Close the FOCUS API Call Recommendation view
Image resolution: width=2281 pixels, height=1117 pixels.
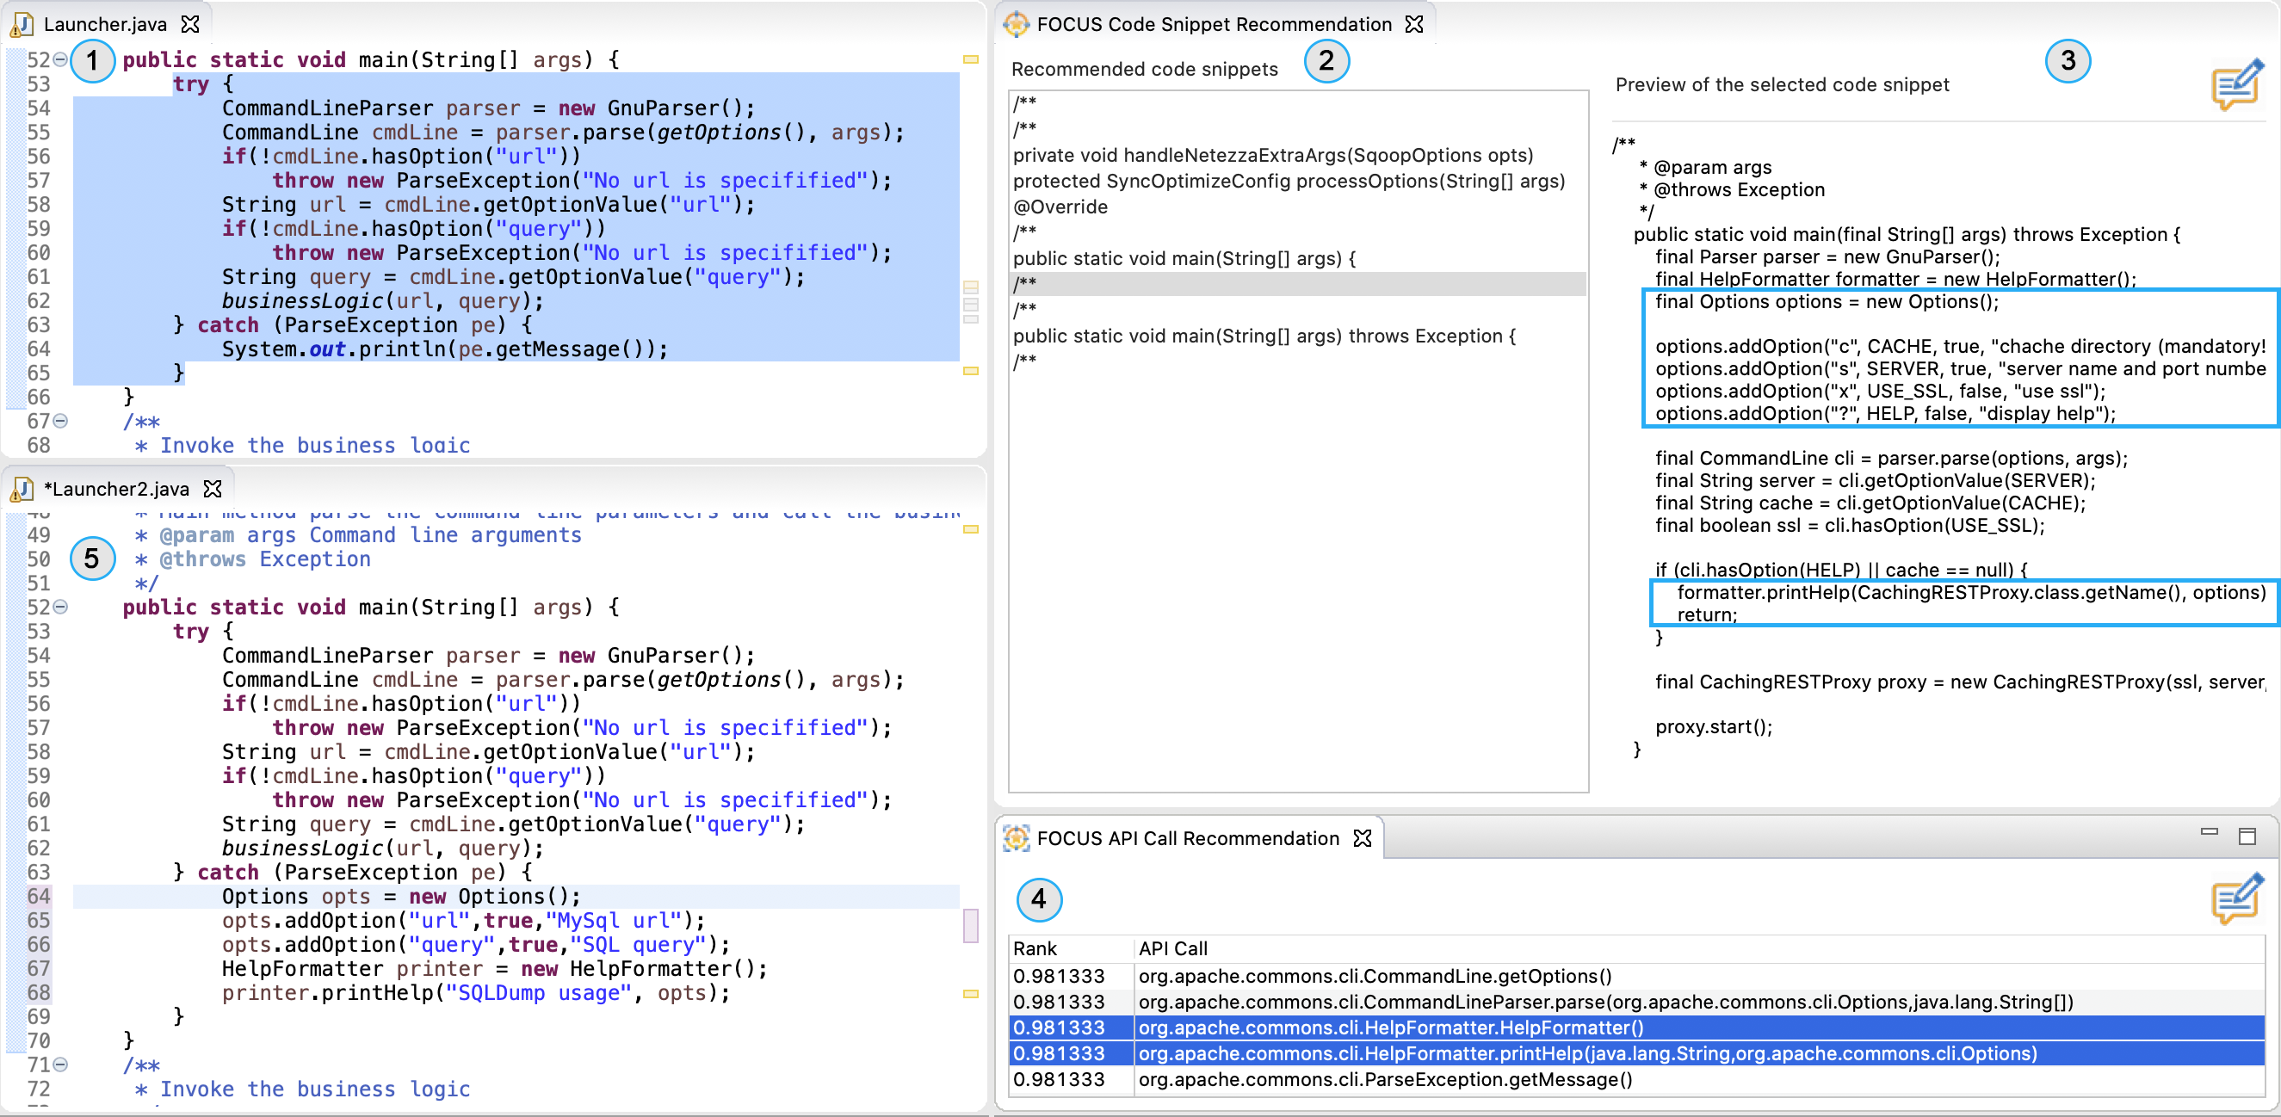(x=1363, y=838)
